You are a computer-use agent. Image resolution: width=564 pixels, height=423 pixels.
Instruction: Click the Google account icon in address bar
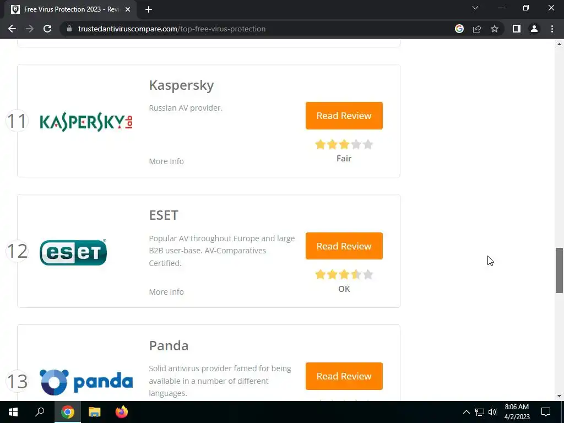(x=459, y=29)
